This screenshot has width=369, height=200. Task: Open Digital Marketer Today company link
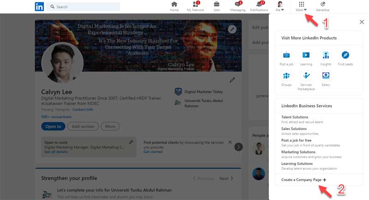(199, 92)
